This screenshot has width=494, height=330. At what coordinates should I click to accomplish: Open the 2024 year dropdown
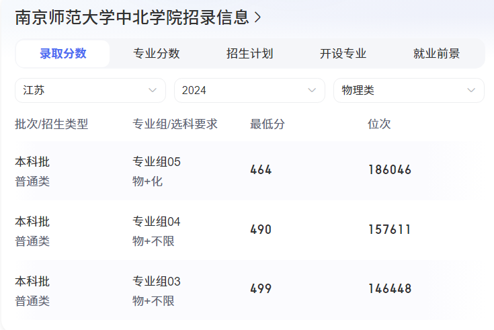(x=249, y=91)
